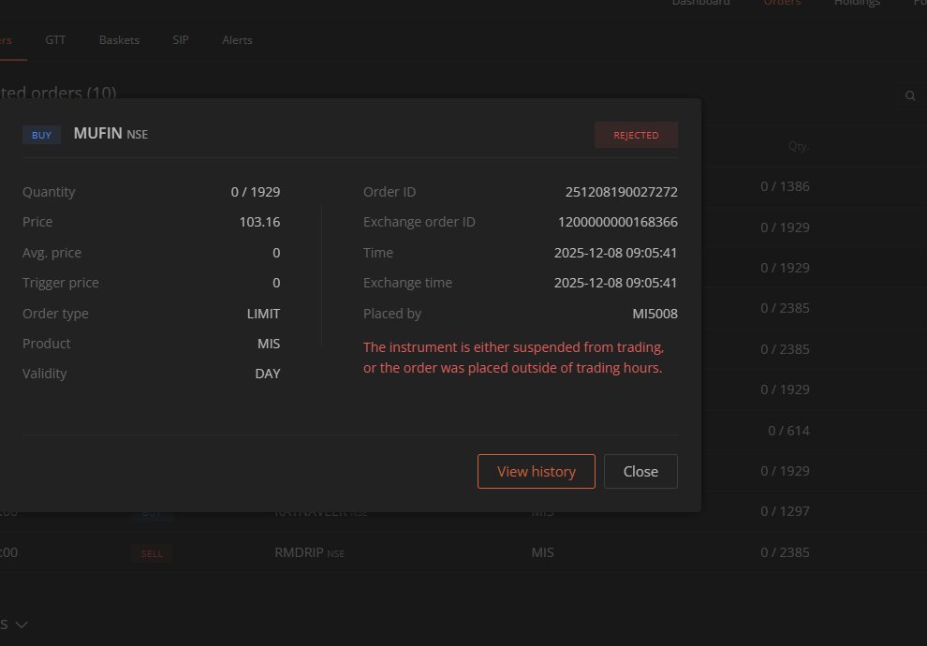Click the SELL tag in RMDRIP row
Screen dimensions: 927x646
coord(152,554)
